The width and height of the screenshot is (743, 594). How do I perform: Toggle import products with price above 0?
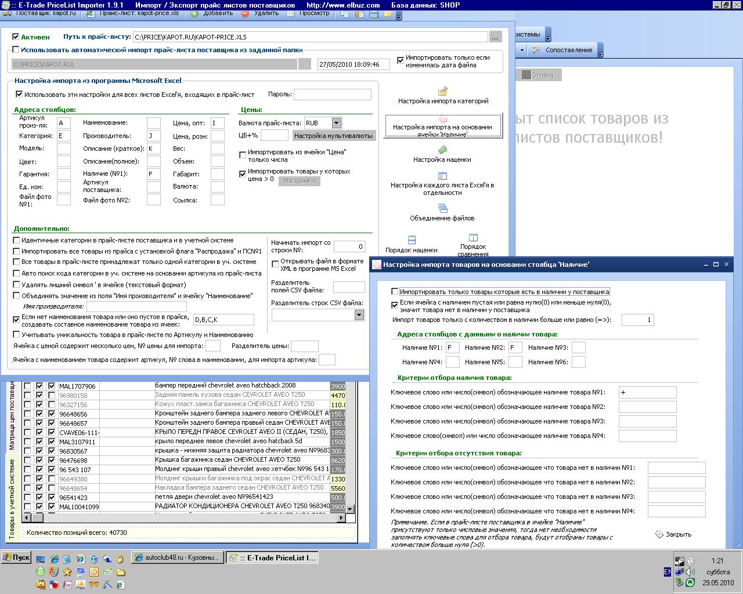pos(243,174)
